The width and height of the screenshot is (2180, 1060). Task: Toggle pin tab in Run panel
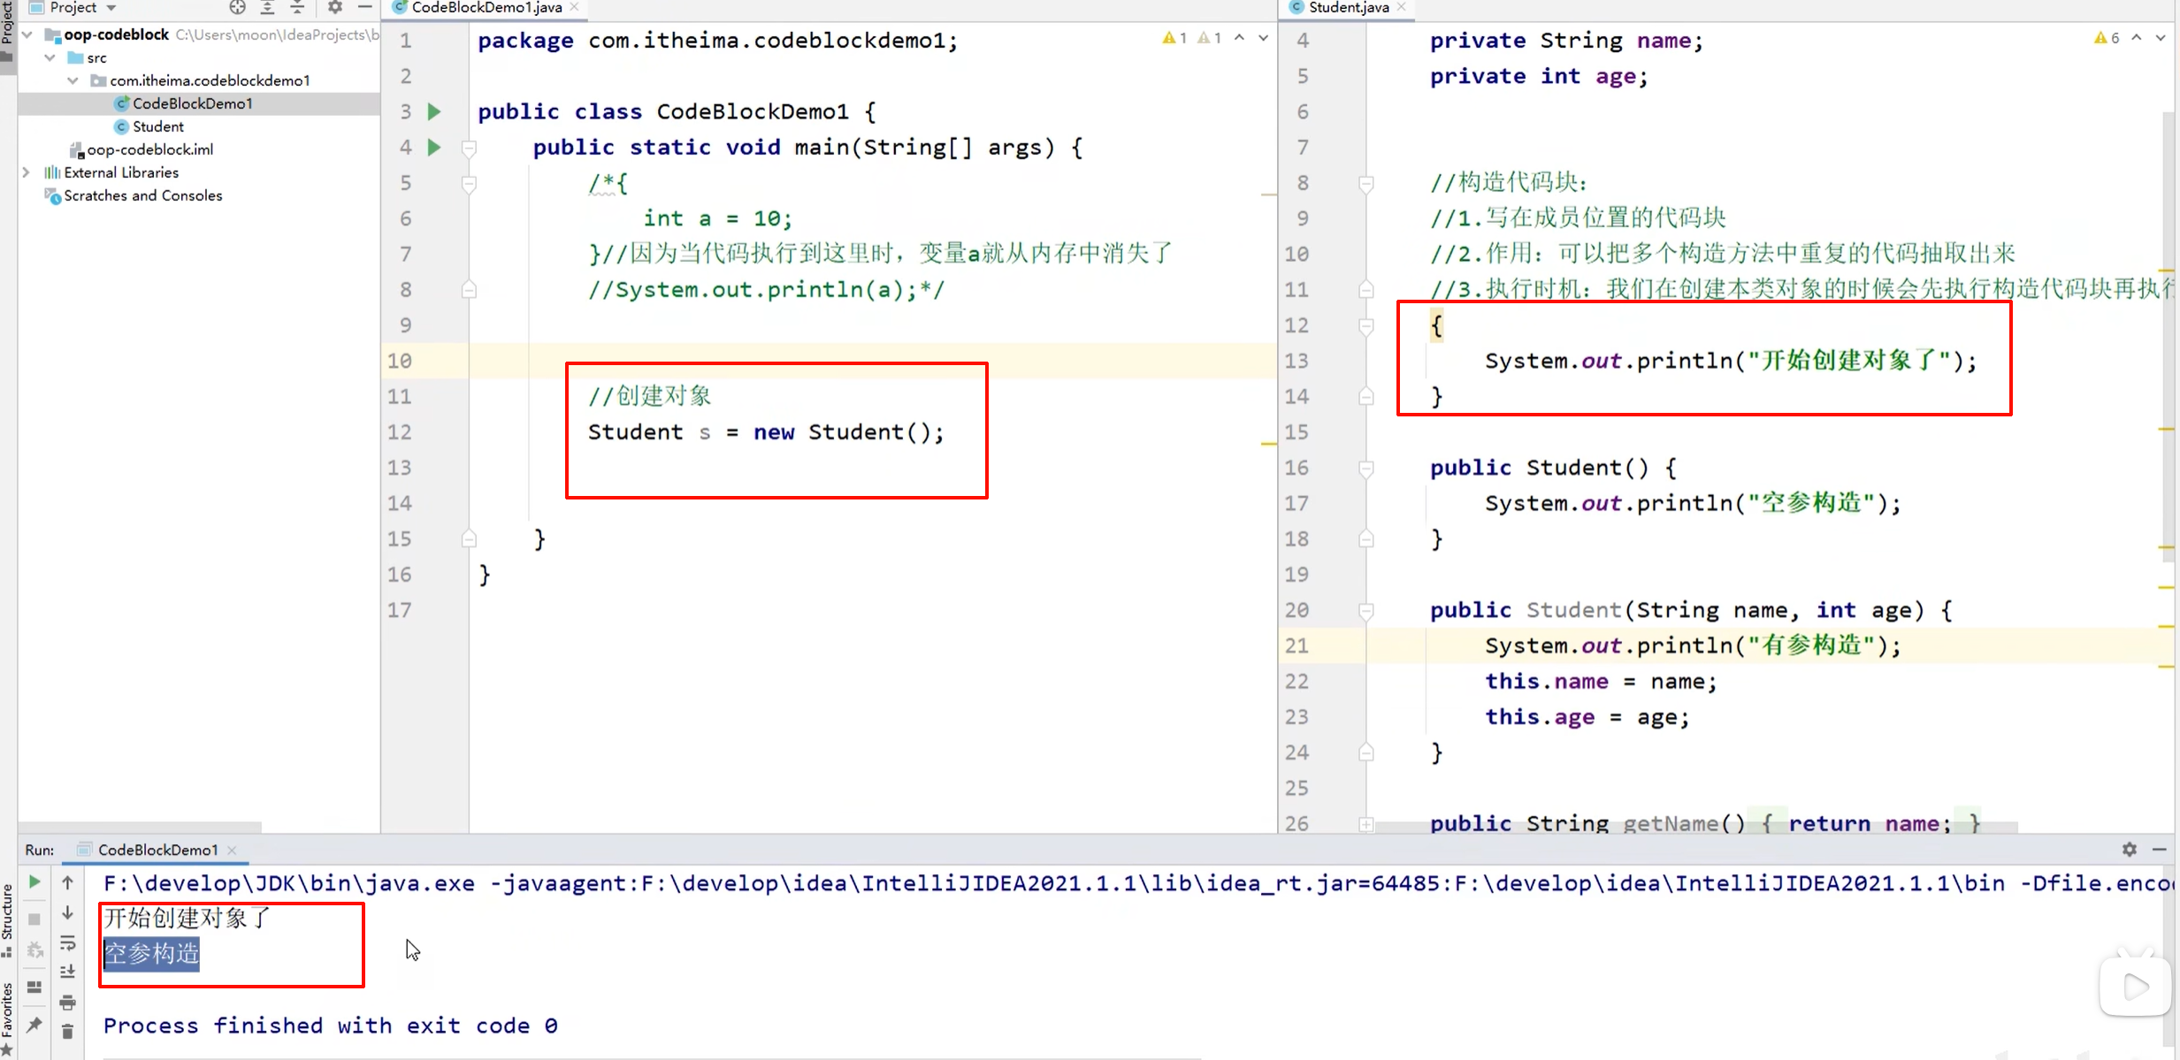click(x=34, y=1024)
